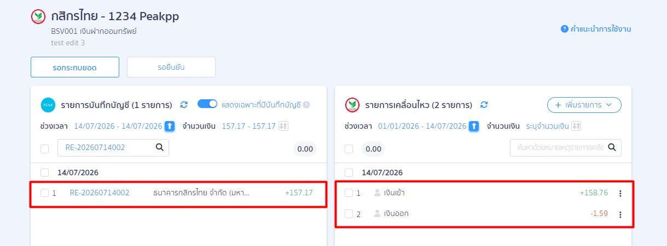Check the RE-20260714002 entry row checkbox

coord(45,193)
